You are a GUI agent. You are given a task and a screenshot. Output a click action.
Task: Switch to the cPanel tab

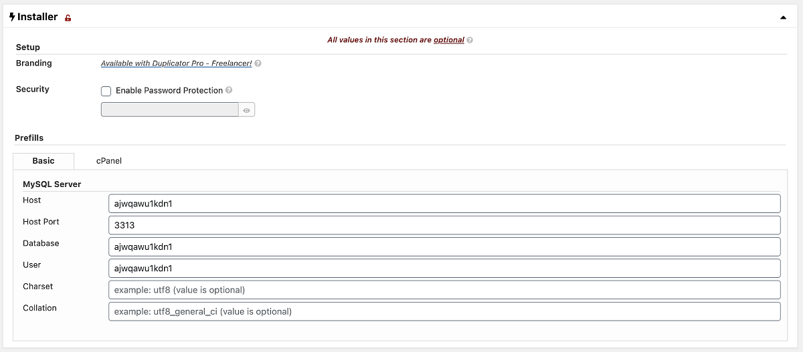point(109,161)
